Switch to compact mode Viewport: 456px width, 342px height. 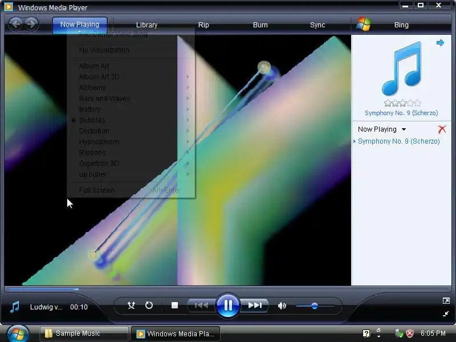coord(446,313)
